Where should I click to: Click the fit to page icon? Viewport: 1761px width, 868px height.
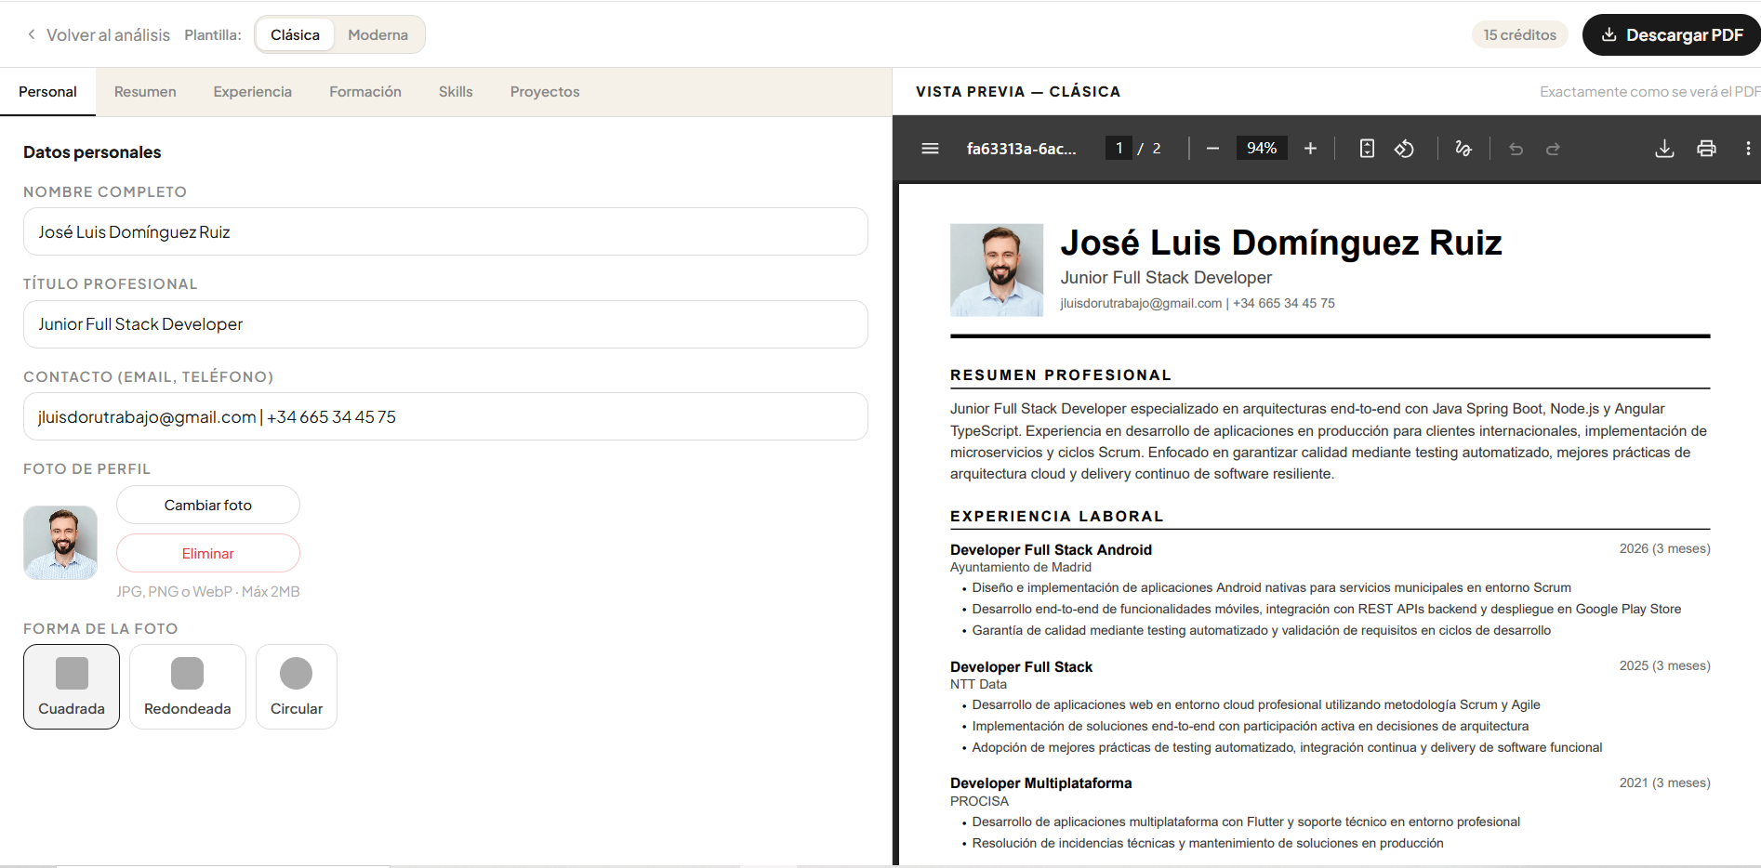point(1367,149)
